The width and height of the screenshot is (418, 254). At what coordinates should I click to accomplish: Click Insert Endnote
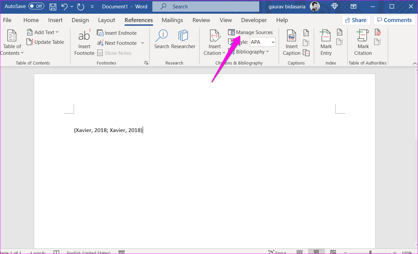tap(117, 33)
